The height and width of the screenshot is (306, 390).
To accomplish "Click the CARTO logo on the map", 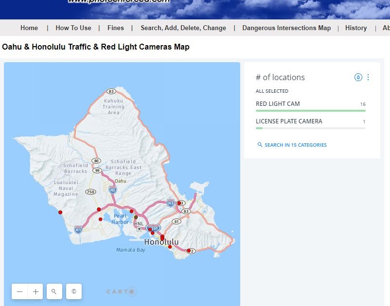I will pos(120,291).
